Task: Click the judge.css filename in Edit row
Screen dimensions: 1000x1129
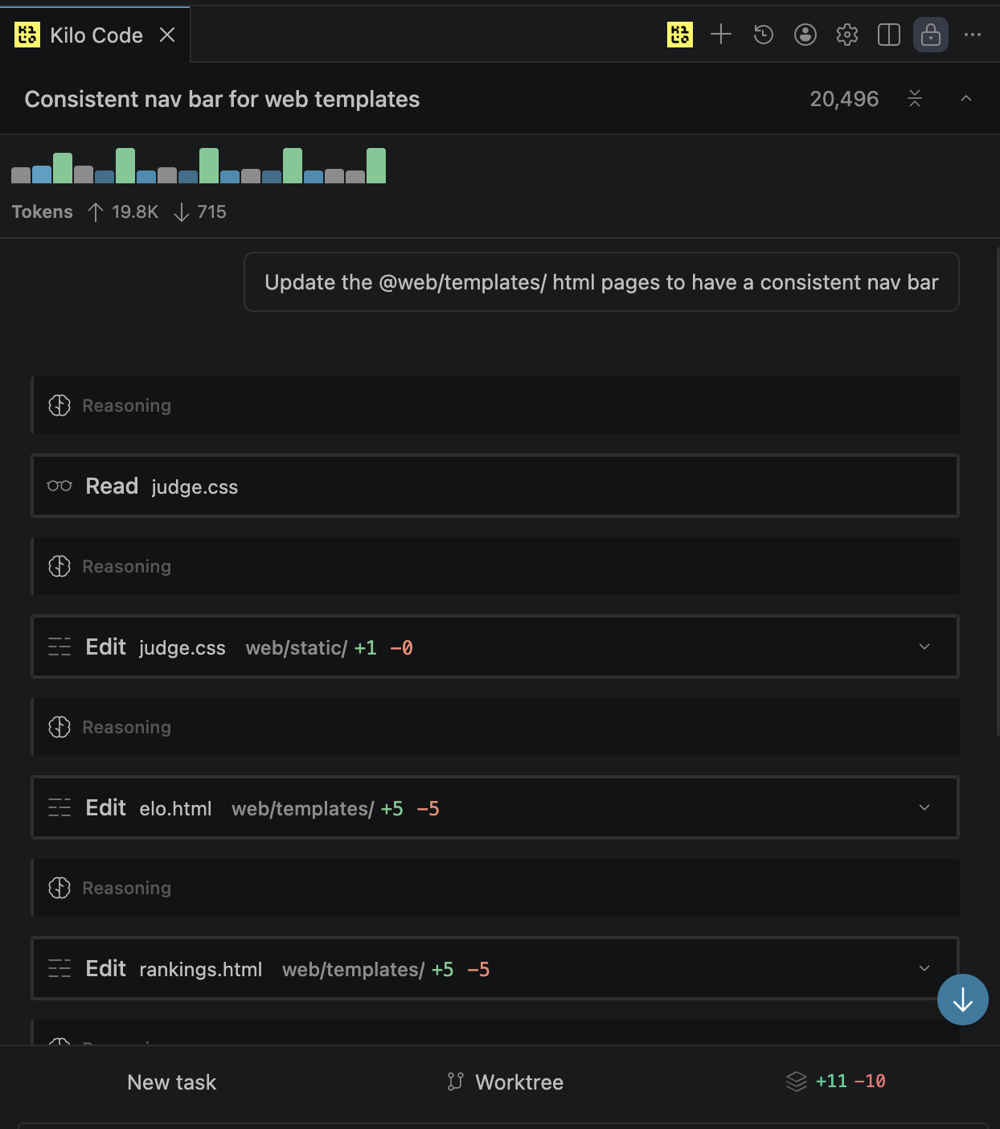Action: point(182,647)
